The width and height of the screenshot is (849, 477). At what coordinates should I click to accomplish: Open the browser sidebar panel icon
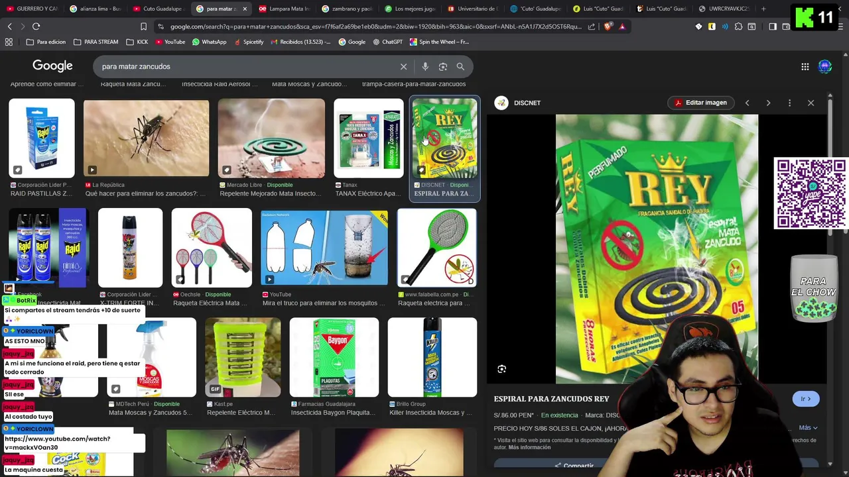coord(772,26)
